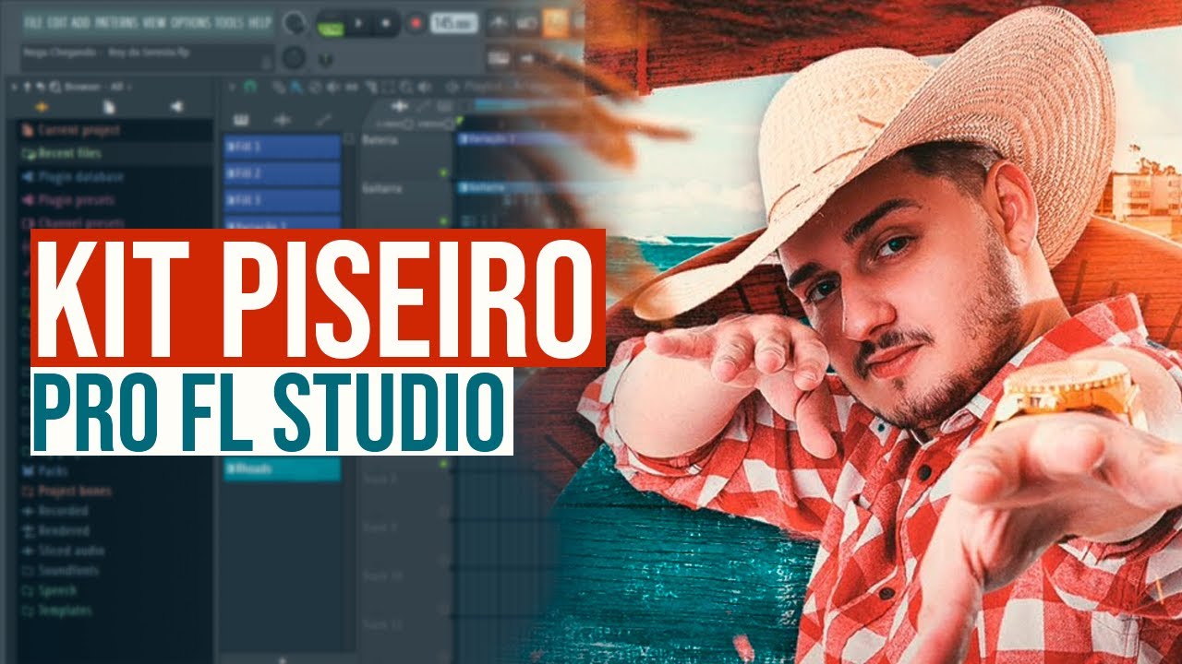Viewport: 1182px width, 664px height.
Task: Open the Recorded folder
Action: [54, 511]
